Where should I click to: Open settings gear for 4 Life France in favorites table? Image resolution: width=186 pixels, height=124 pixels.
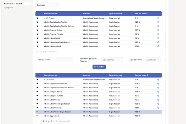tap(158, 18)
